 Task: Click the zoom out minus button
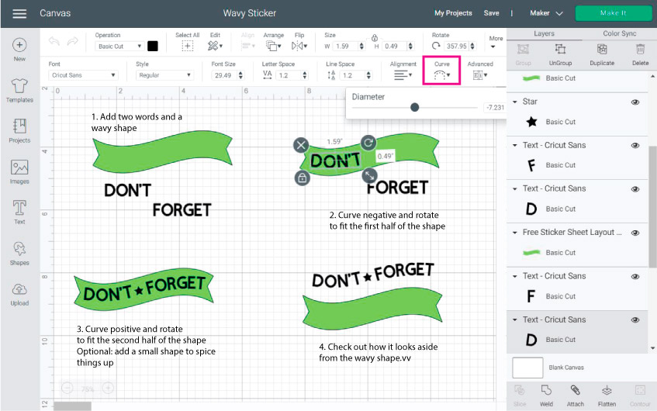coord(67,389)
